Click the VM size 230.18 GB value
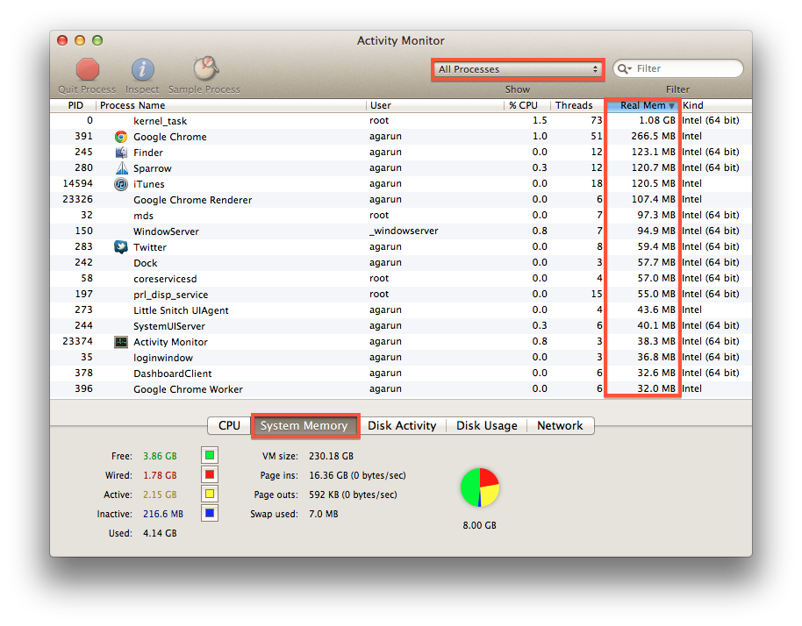 click(x=331, y=456)
